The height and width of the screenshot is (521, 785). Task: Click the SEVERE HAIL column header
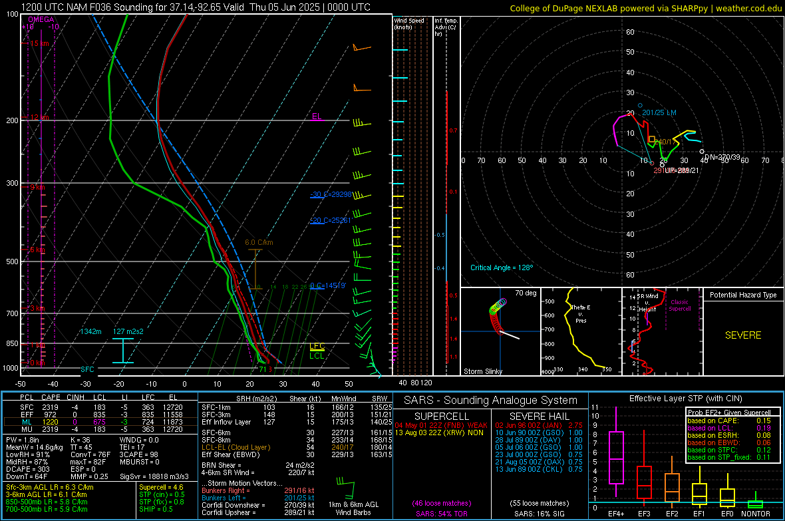(539, 417)
